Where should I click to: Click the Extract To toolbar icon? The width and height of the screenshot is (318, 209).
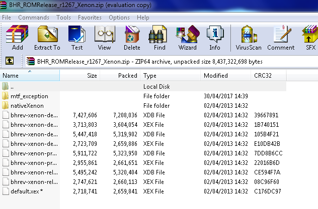tap(47, 34)
